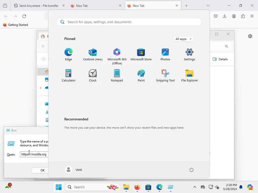This screenshot has width=258, height=193.
Task: Open the Clock app
Action: 93,76
